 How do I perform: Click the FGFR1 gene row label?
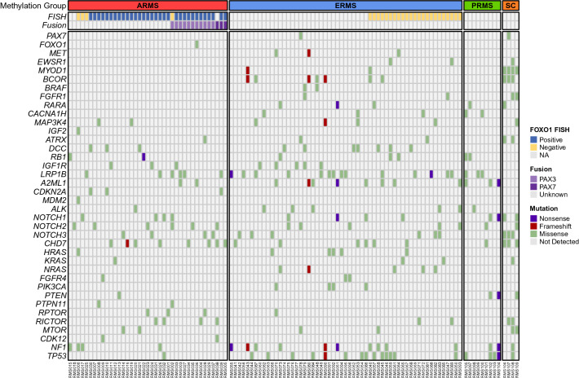coord(53,97)
